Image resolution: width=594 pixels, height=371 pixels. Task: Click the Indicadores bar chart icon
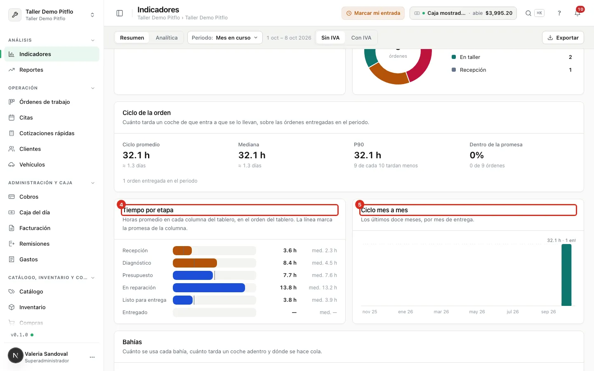[12, 54]
